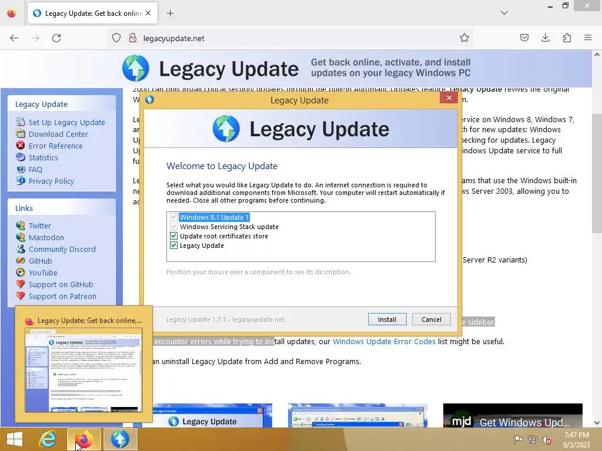602x451 pixels.
Task: Uncheck the Legacy Update component checkbox
Action: [173, 245]
